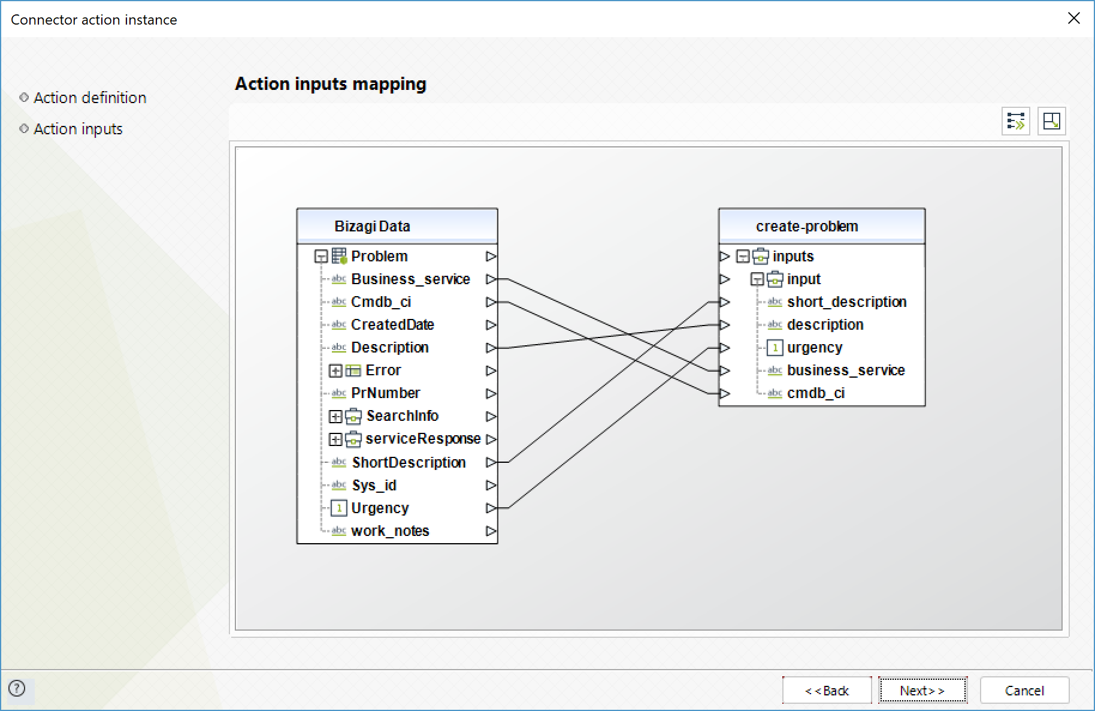Click abc icon next to CreatedDate
Viewport: 1095px width, 711px height.
pos(339,325)
